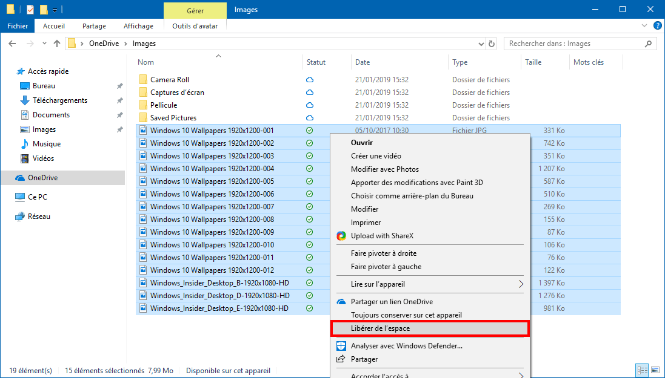This screenshot has width=665, height=378.
Task: Choose Modifier avec Photos
Action: tap(385, 169)
